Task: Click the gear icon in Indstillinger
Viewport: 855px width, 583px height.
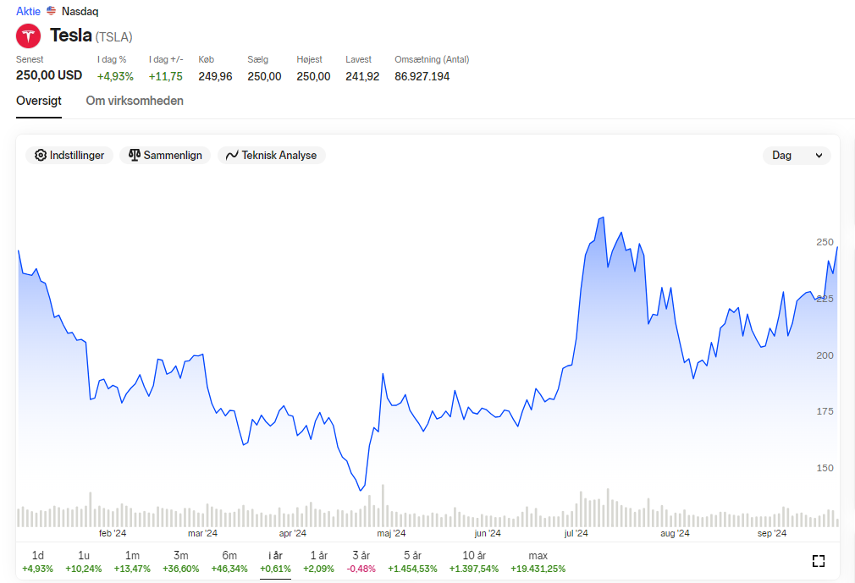Action: [41, 156]
